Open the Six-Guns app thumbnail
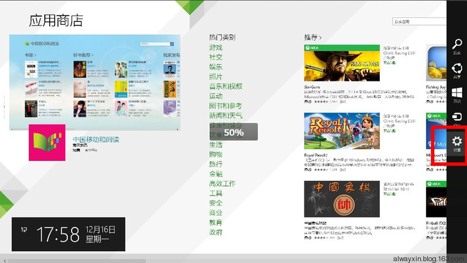The image size is (467, 263). pos(342,63)
